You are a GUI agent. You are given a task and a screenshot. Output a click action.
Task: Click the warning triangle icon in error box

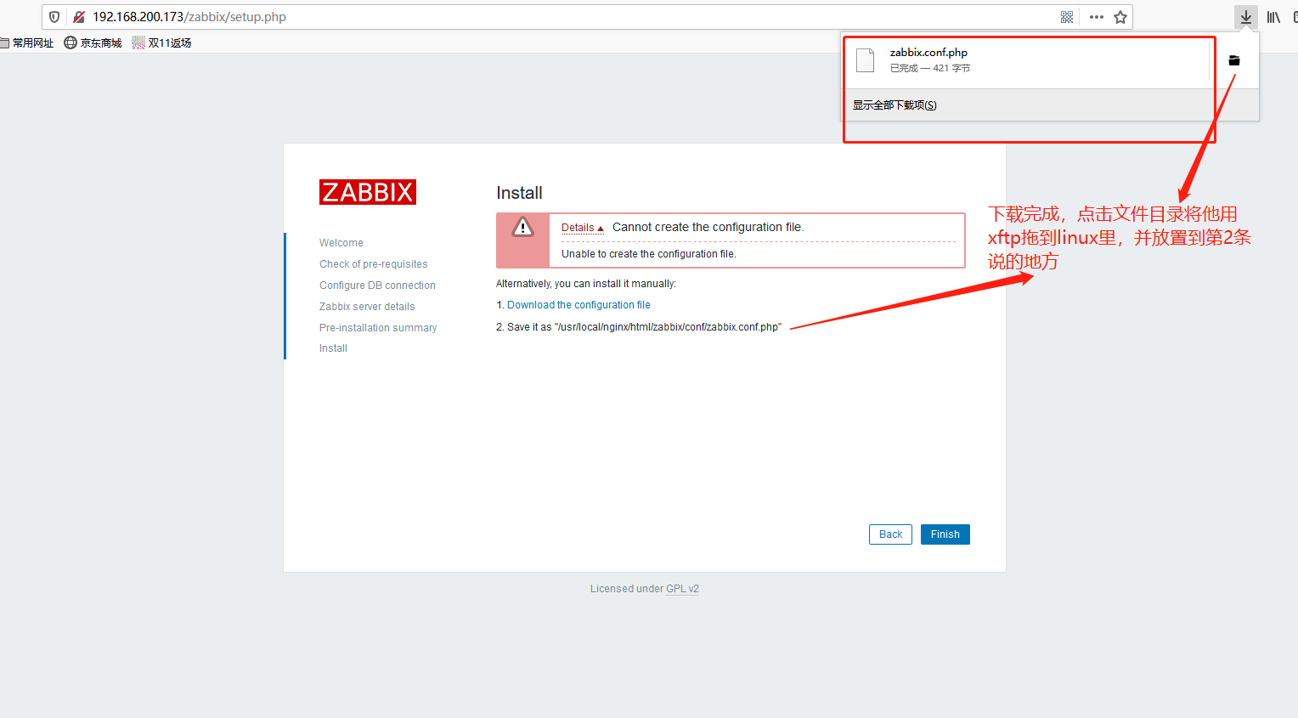click(x=522, y=227)
